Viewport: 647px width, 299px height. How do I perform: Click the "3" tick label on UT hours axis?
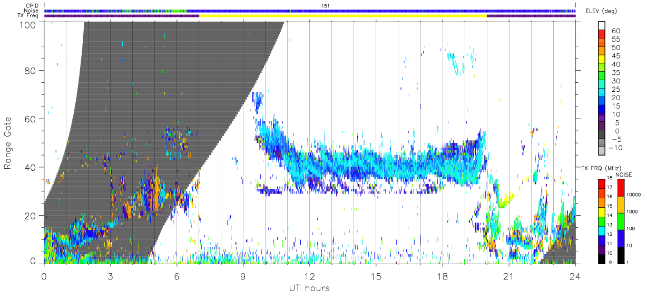point(110,276)
